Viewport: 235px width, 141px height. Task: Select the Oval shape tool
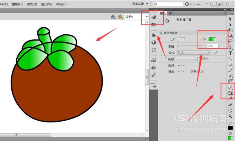[x=230, y=64]
